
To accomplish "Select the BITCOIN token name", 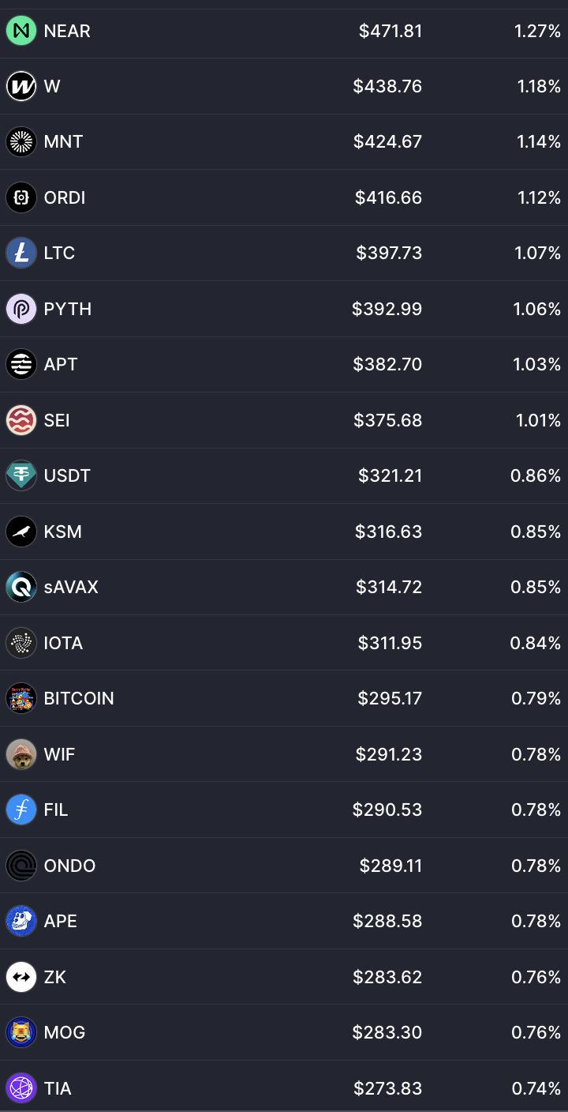I will (x=79, y=698).
